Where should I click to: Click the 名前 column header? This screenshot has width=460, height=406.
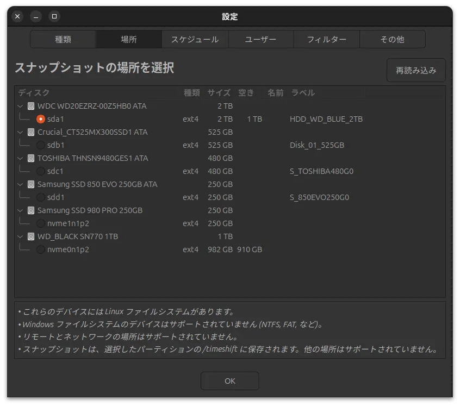(x=275, y=92)
